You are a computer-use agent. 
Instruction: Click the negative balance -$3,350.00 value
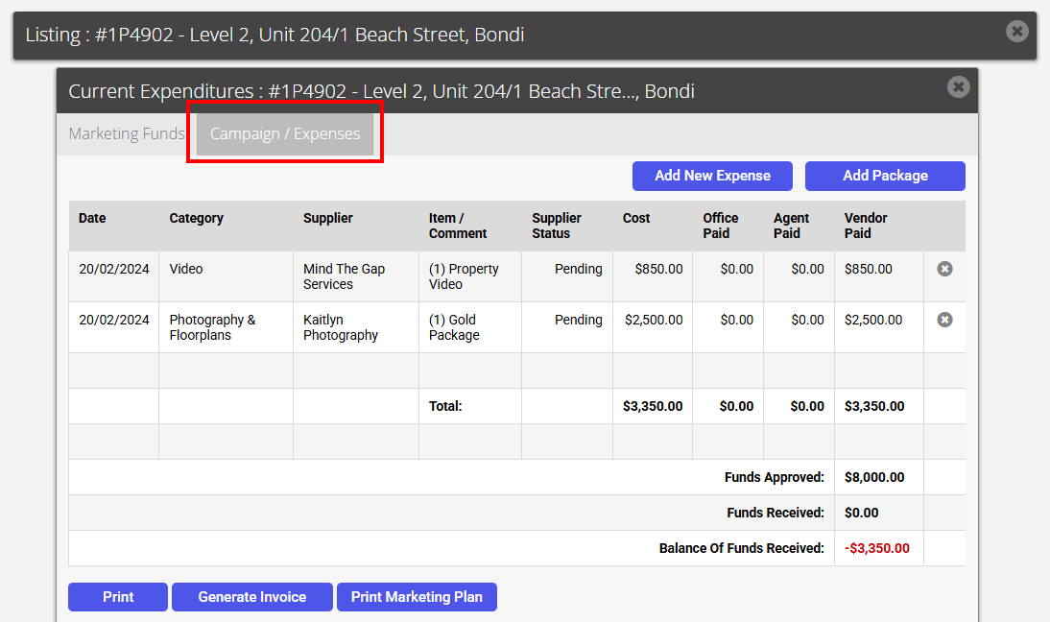876,548
